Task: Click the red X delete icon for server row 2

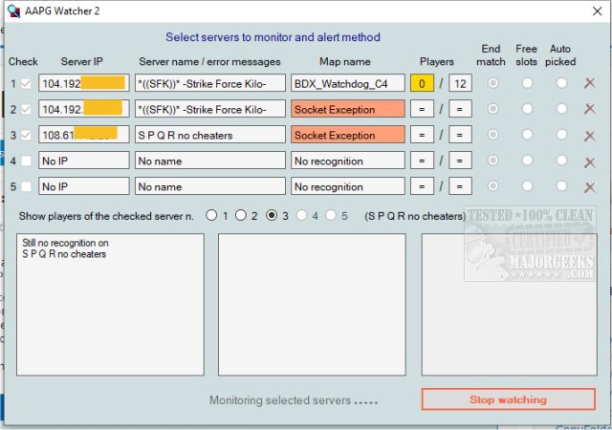Action: 589,109
